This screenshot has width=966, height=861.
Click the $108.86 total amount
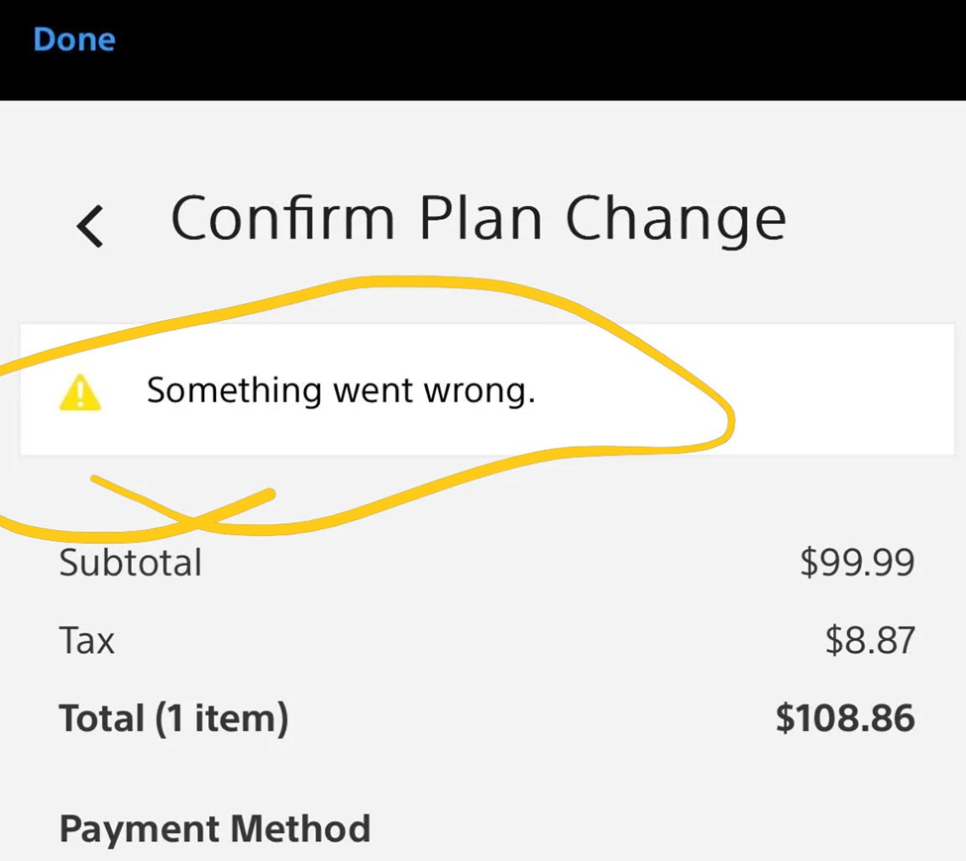[x=844, y=718]
